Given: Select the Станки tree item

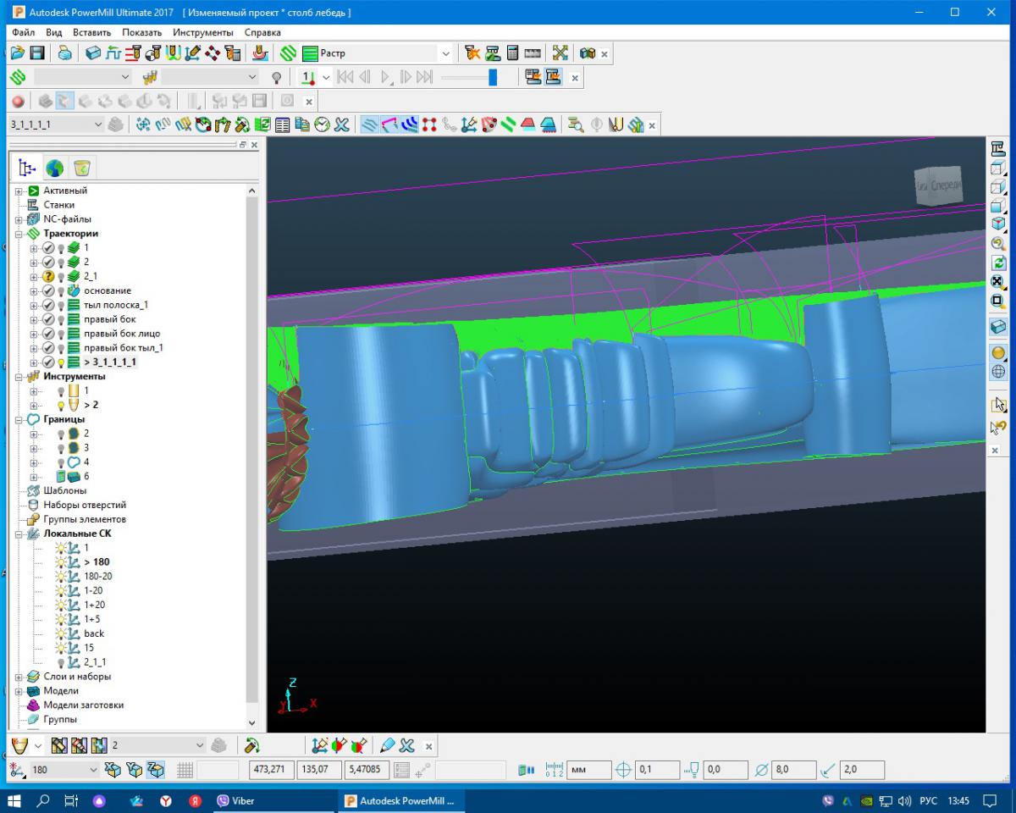Looking at the screenshot, I should pyautogui.click(x=58, y=205).
